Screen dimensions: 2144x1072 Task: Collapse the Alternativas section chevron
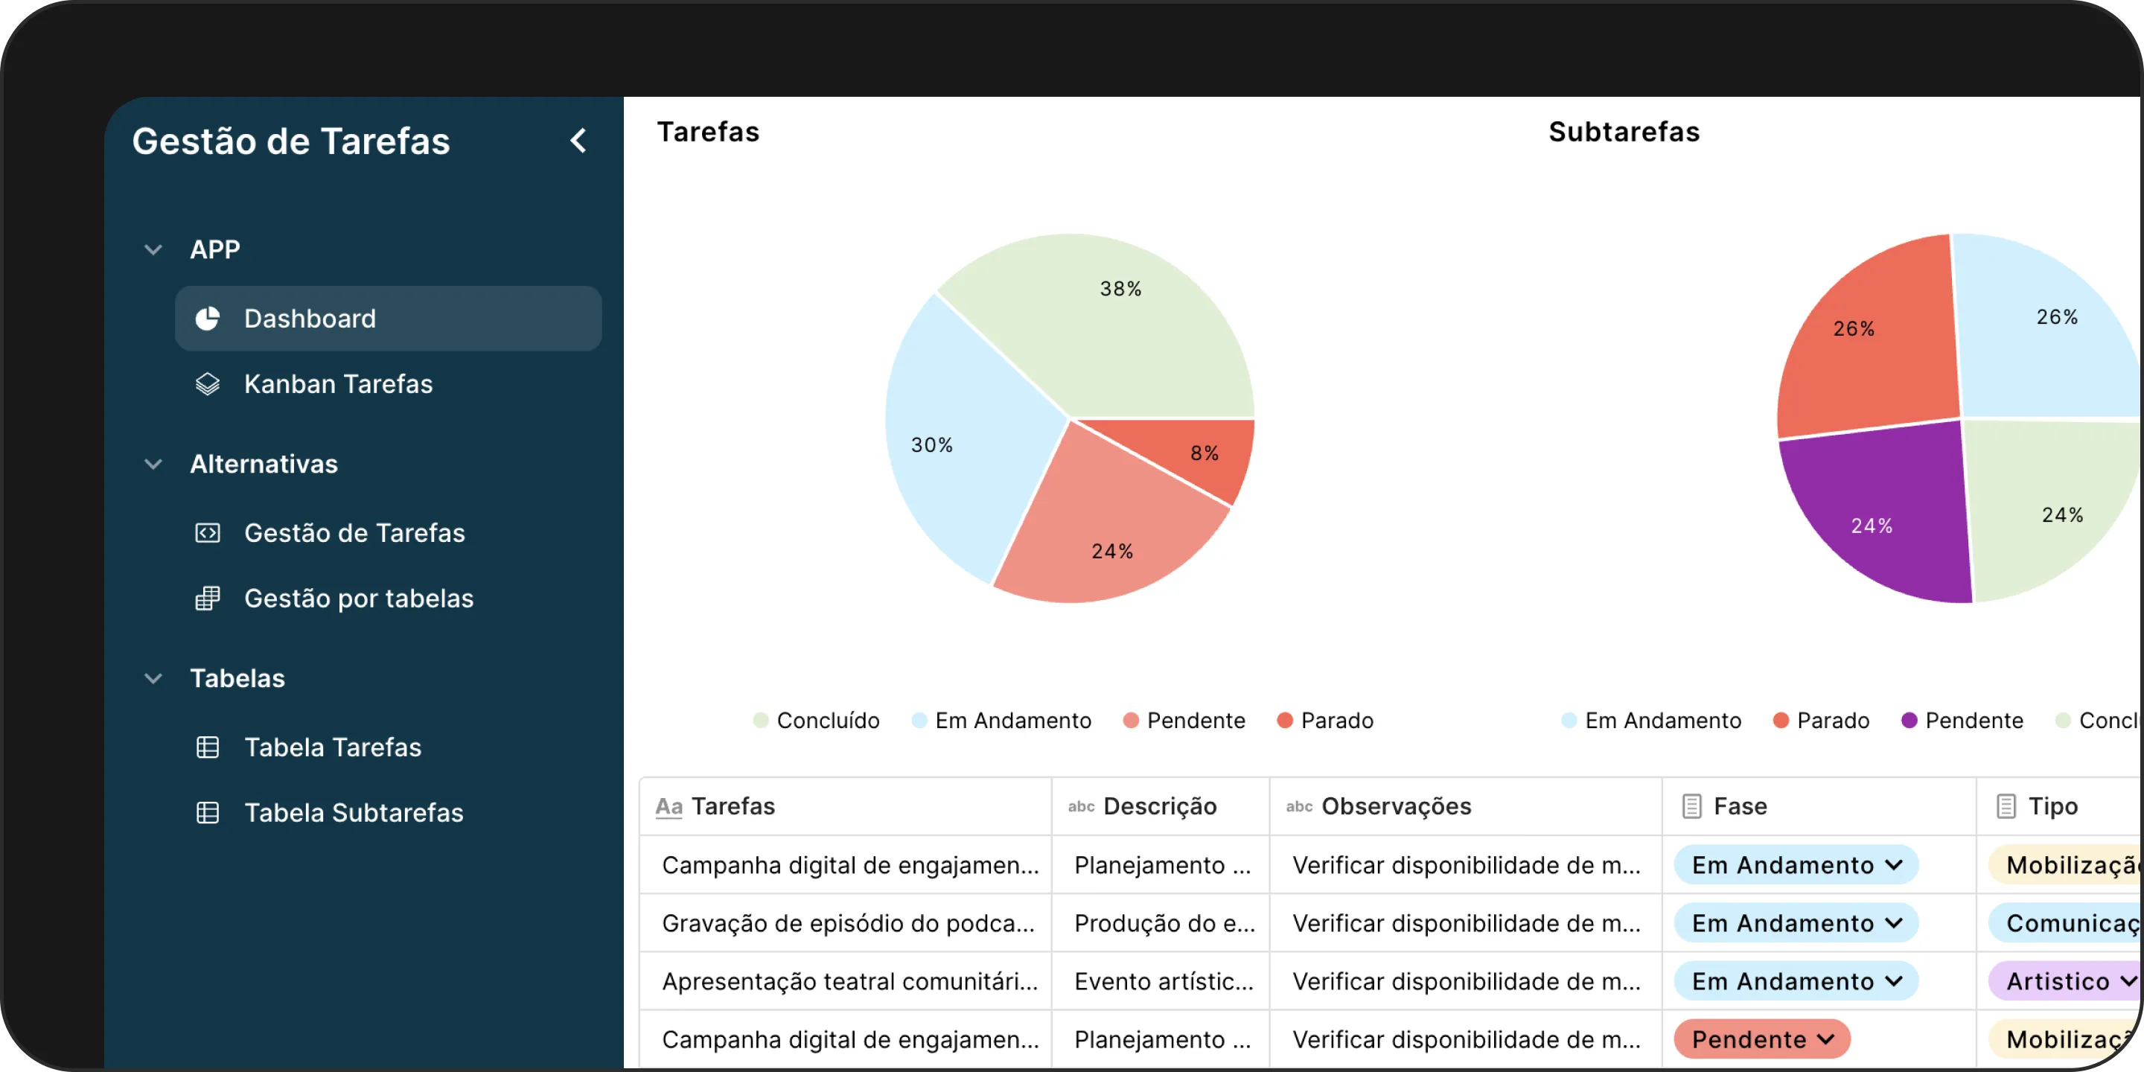coord(153,464)
